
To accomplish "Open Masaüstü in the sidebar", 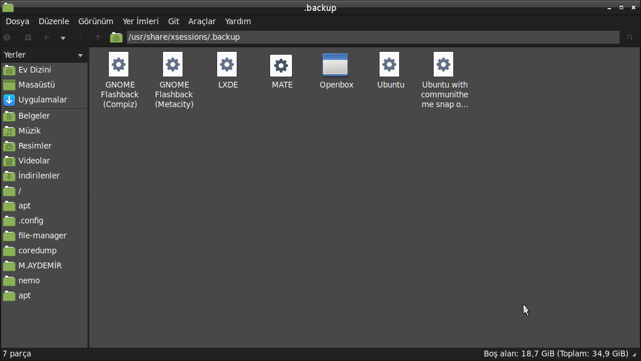I will [x=44, y=85].
